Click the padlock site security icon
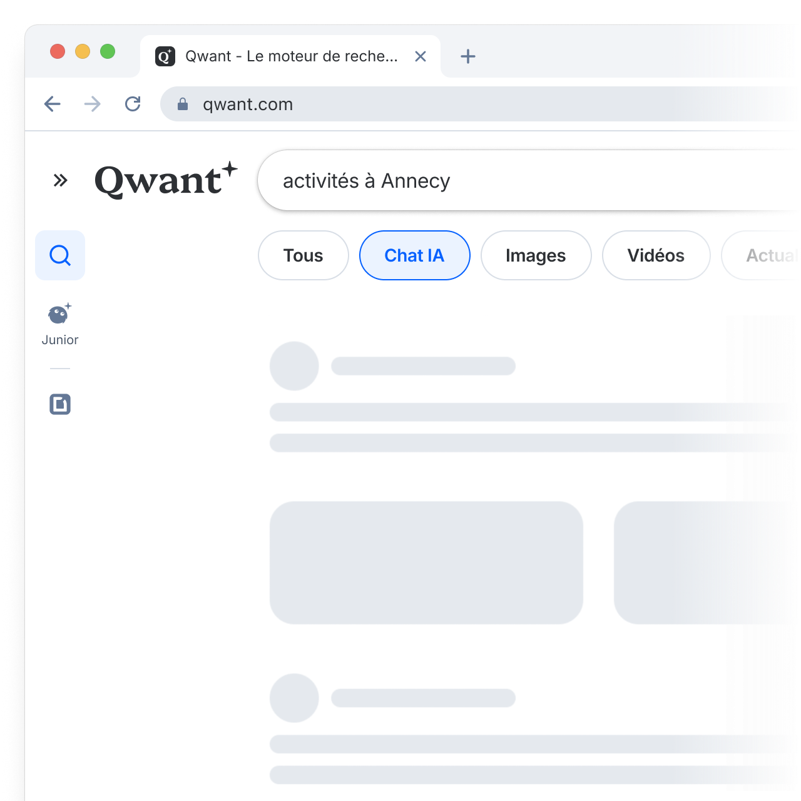Screen dimensions: 801x801 183,104
